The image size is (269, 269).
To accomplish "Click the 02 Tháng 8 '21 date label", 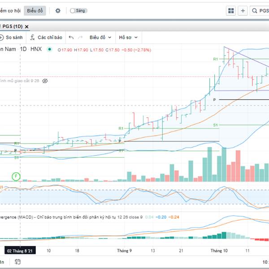I will (x=20, y=251).
